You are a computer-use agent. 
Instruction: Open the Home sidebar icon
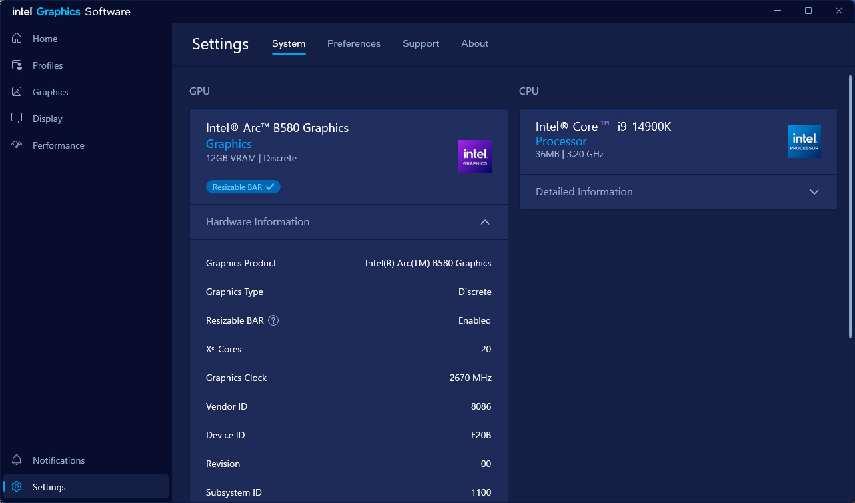pyautogui.click(x=17, y=39)
